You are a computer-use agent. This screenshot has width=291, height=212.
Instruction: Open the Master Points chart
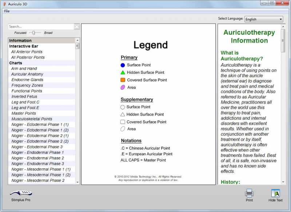click(24, 113)
